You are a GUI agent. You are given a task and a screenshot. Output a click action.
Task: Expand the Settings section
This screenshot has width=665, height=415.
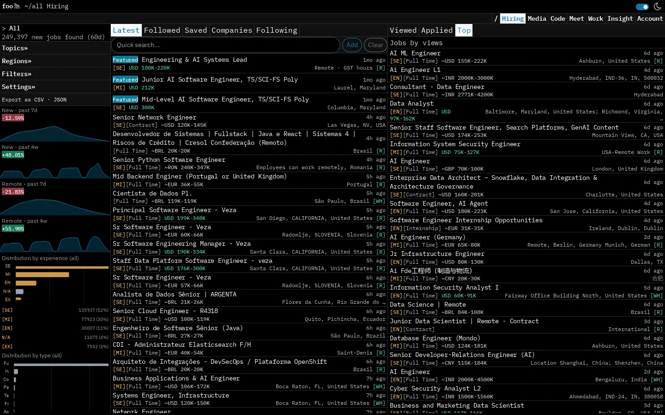[18, 87]
